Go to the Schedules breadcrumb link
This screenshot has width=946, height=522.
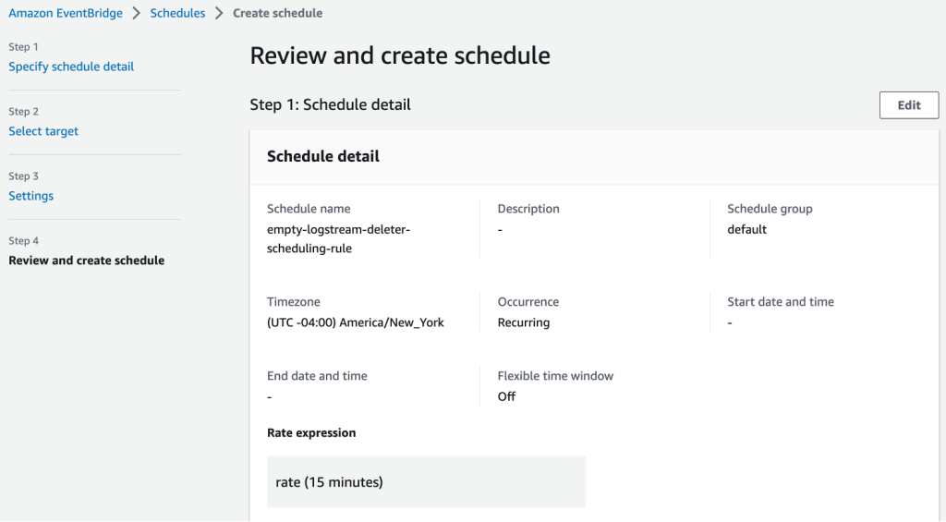pos(177,13)
